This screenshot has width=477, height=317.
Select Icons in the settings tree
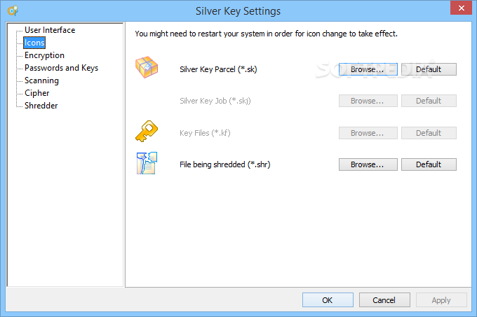(34, 43)
